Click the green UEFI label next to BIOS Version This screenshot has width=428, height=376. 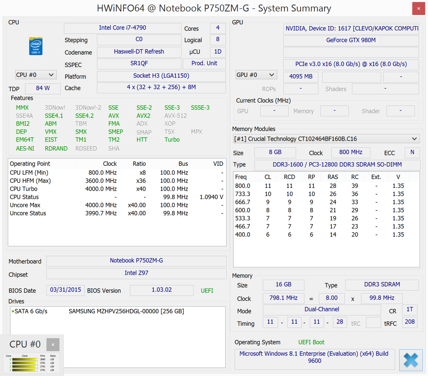point(207,291)
